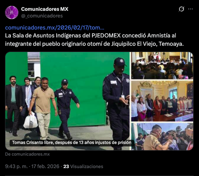The width and height of the screenshot is (199, 176).
Task: Open bottom-right embrace photo
Action: point(162,136)
